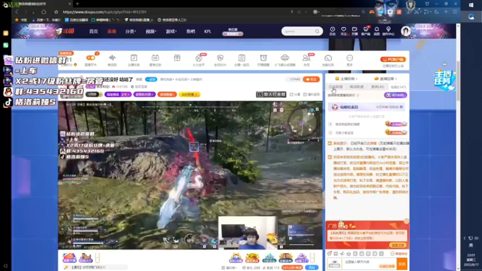
Task: Switch to the 贵宾(49) tab
Action: (378, 87)
